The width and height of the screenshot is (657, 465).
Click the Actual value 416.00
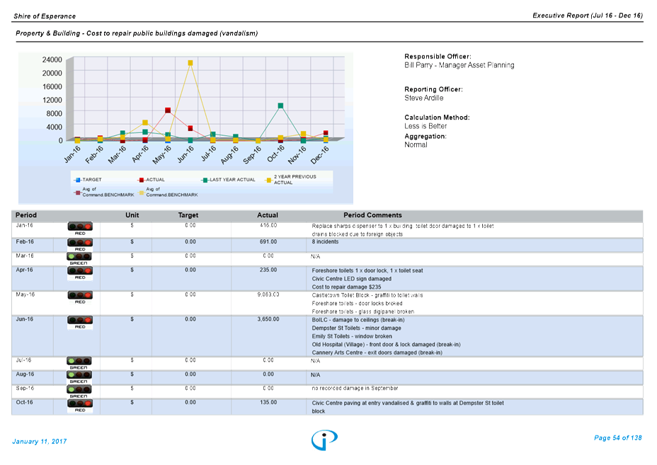pyautogui.click(x=268, y=225)
